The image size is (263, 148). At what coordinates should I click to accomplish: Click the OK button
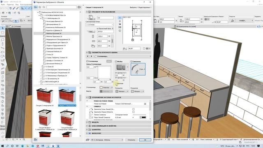[x=145, y=140]
